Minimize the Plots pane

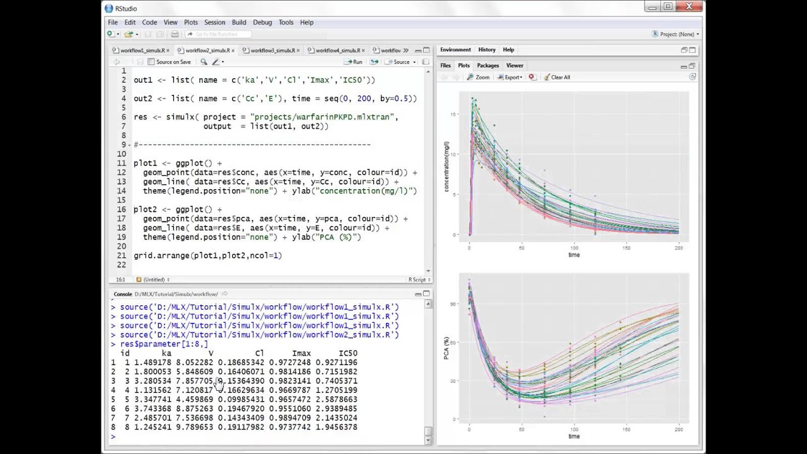683,66
